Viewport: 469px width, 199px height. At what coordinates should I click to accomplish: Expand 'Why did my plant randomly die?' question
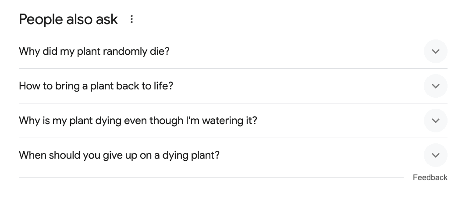[233, 51]
